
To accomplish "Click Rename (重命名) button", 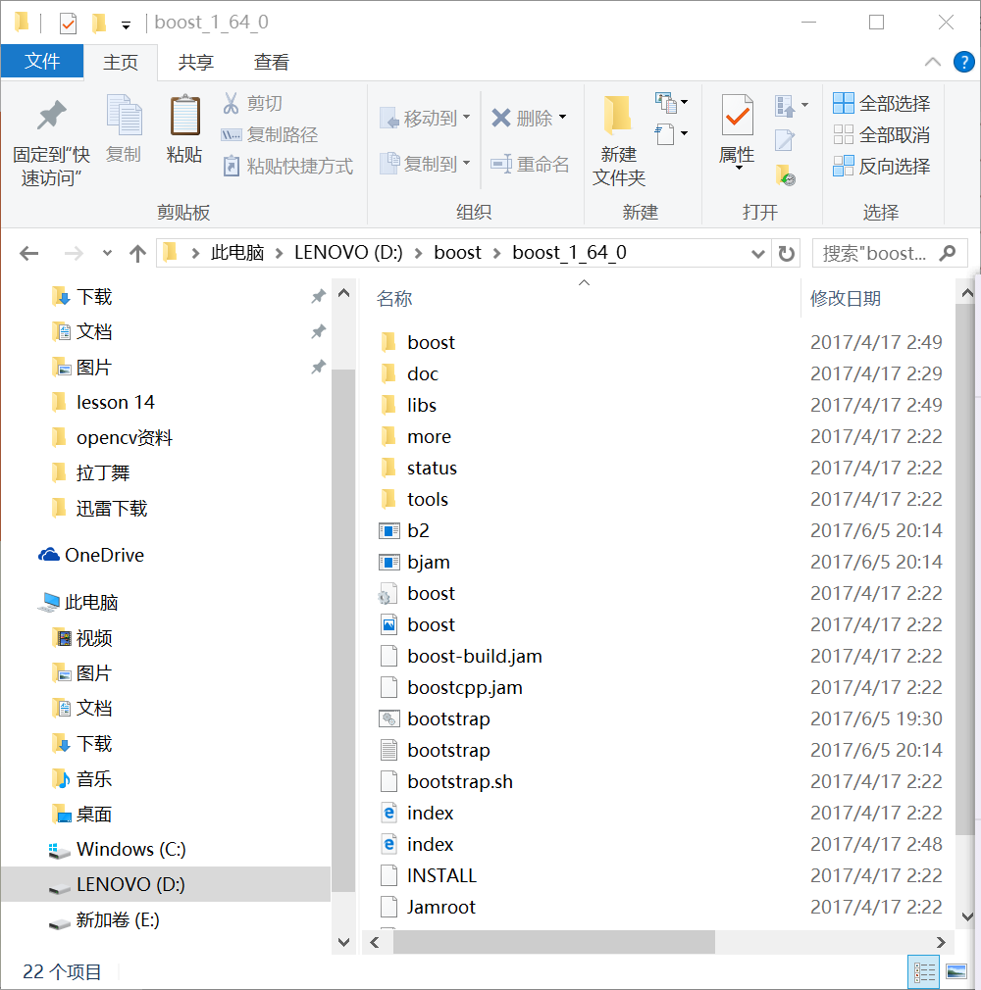I will pos(531,164).
